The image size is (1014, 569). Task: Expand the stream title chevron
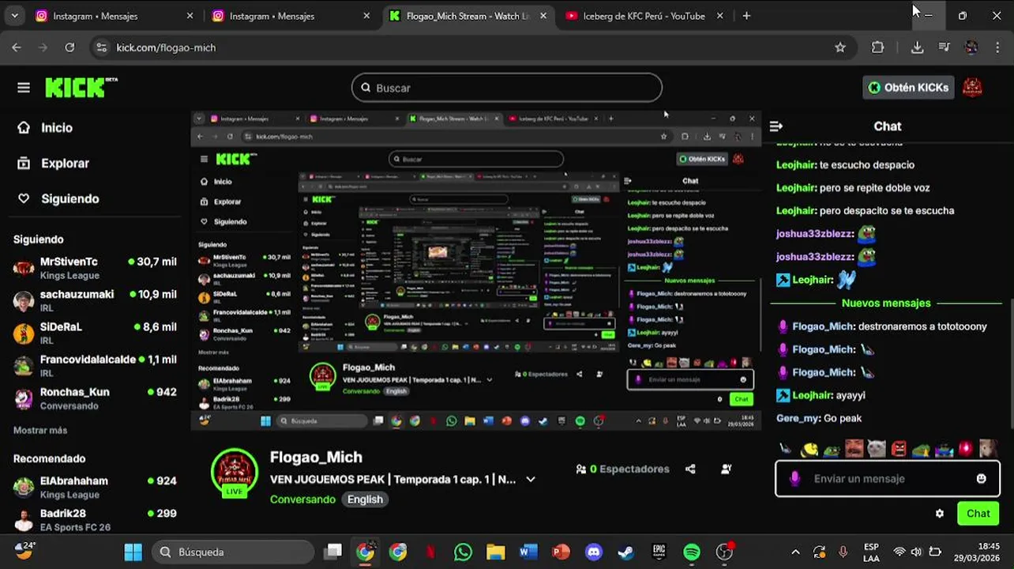[x=531, y=480]
